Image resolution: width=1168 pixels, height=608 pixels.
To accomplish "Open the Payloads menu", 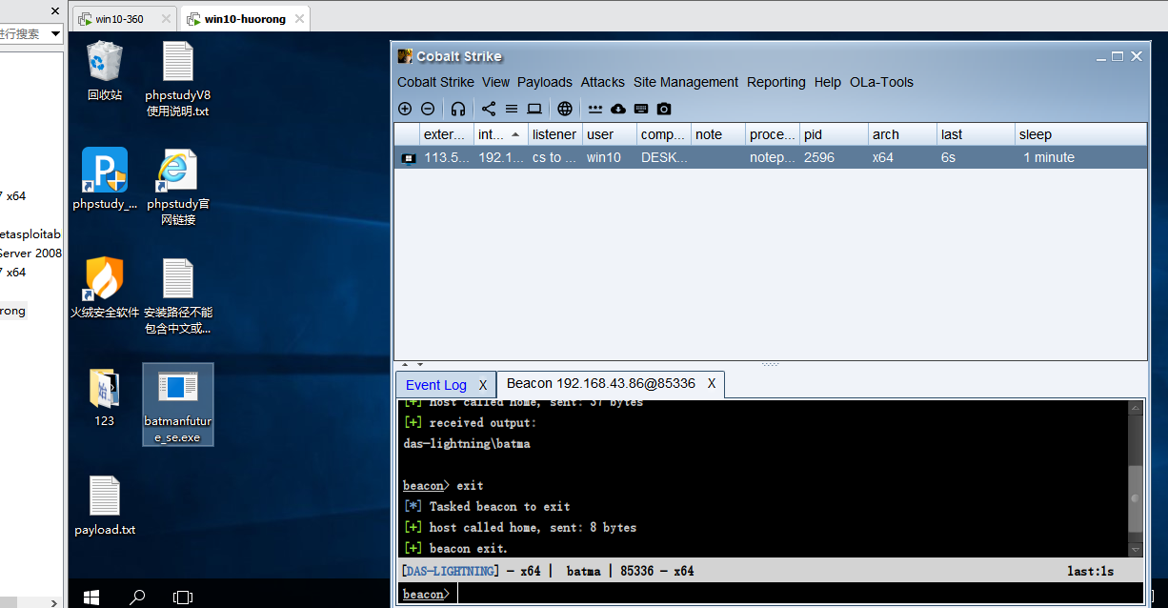I will coord(545,82).
